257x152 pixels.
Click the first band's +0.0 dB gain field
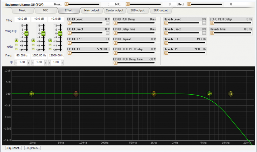[22, 19]
